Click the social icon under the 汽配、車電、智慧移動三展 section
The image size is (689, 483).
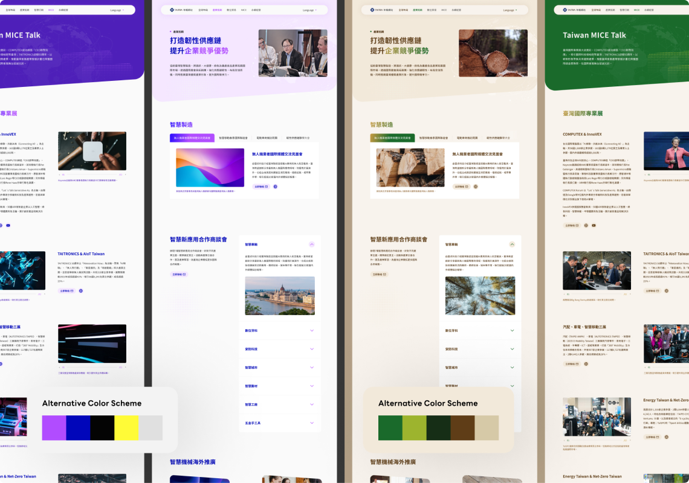[586, 364]
